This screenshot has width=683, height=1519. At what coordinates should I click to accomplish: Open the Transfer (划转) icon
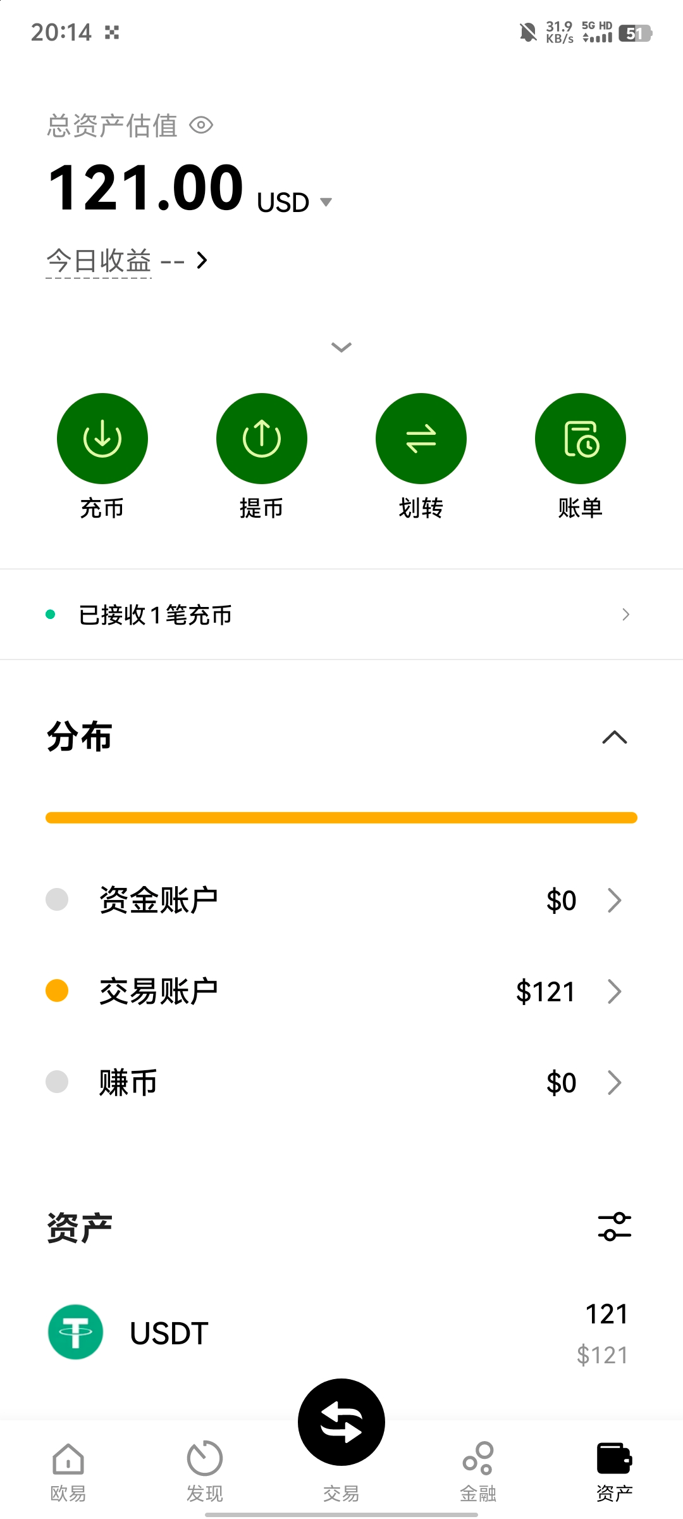(x=421, y=439)
